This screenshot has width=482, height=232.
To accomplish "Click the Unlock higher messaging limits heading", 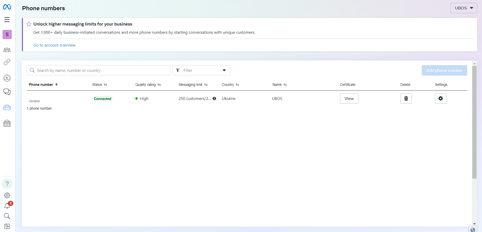I will coord(83,24).
